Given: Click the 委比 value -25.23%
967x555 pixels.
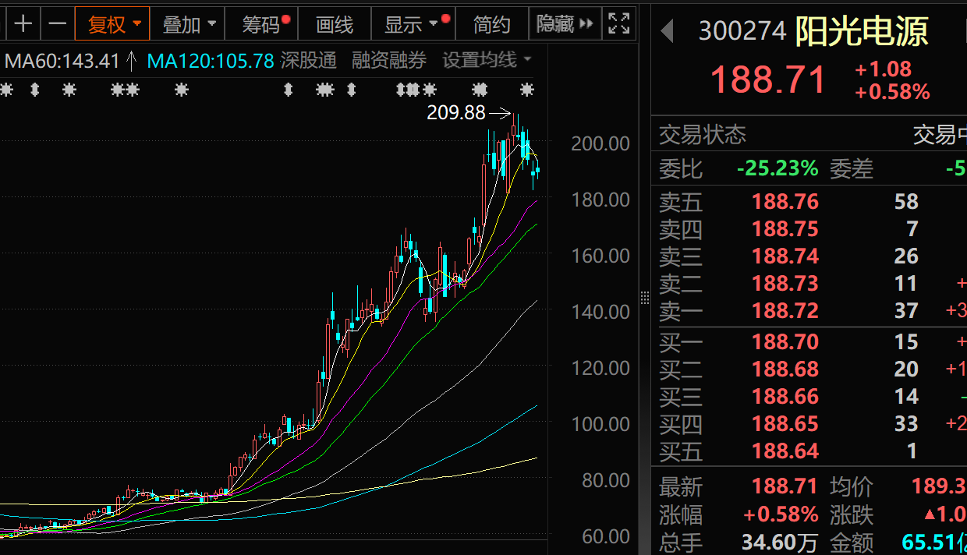Looking at the screenshot, I should (x=777, y=168).
